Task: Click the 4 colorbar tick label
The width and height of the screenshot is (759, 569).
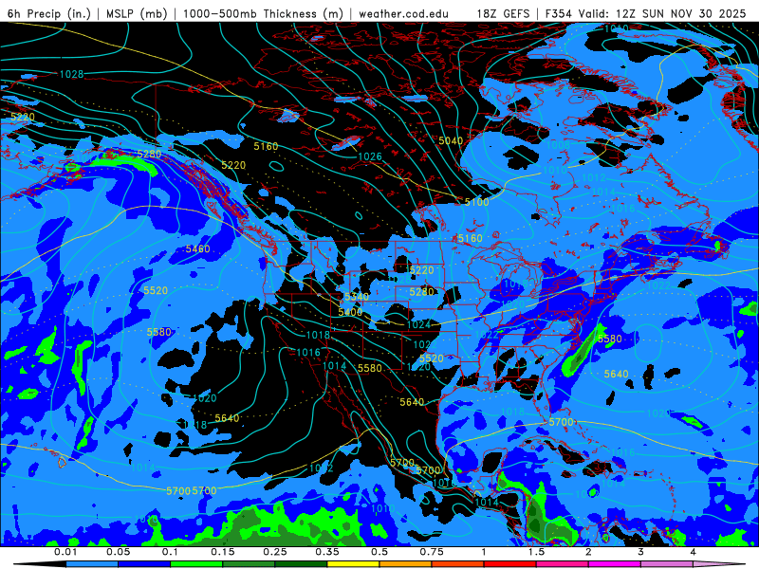Action: point(694,552)
